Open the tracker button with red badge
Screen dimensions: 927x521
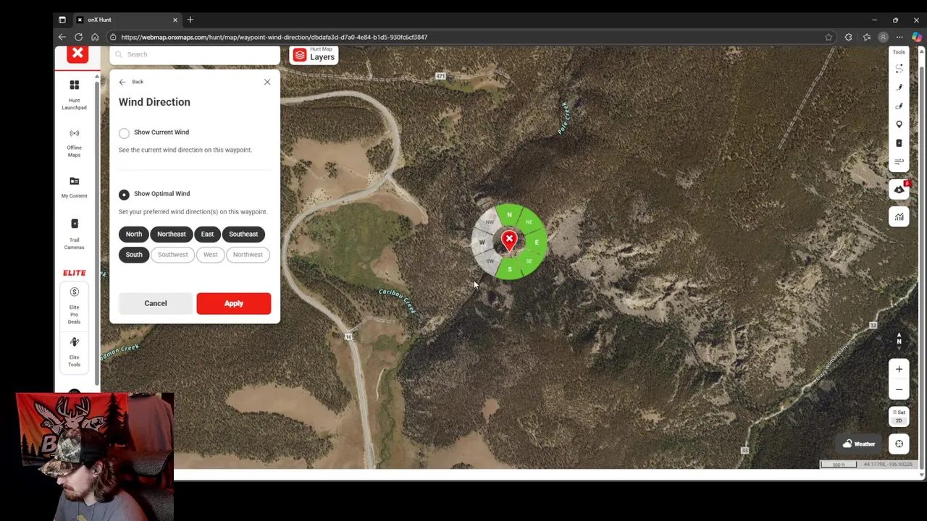[899, 190]
